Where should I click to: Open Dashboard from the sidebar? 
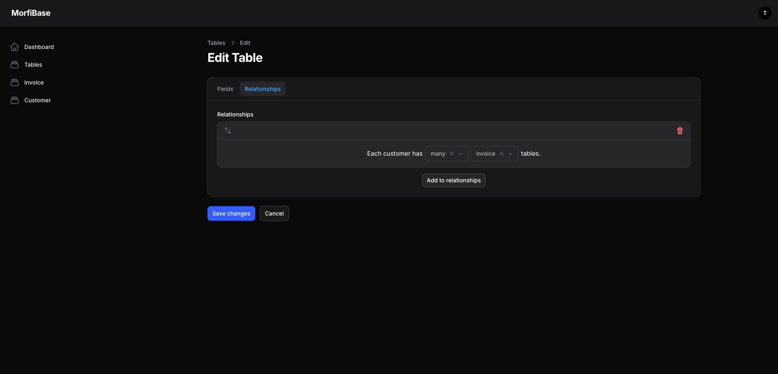(39, 47)
